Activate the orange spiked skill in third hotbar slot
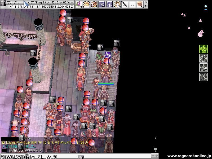 (x=94, y=5)
